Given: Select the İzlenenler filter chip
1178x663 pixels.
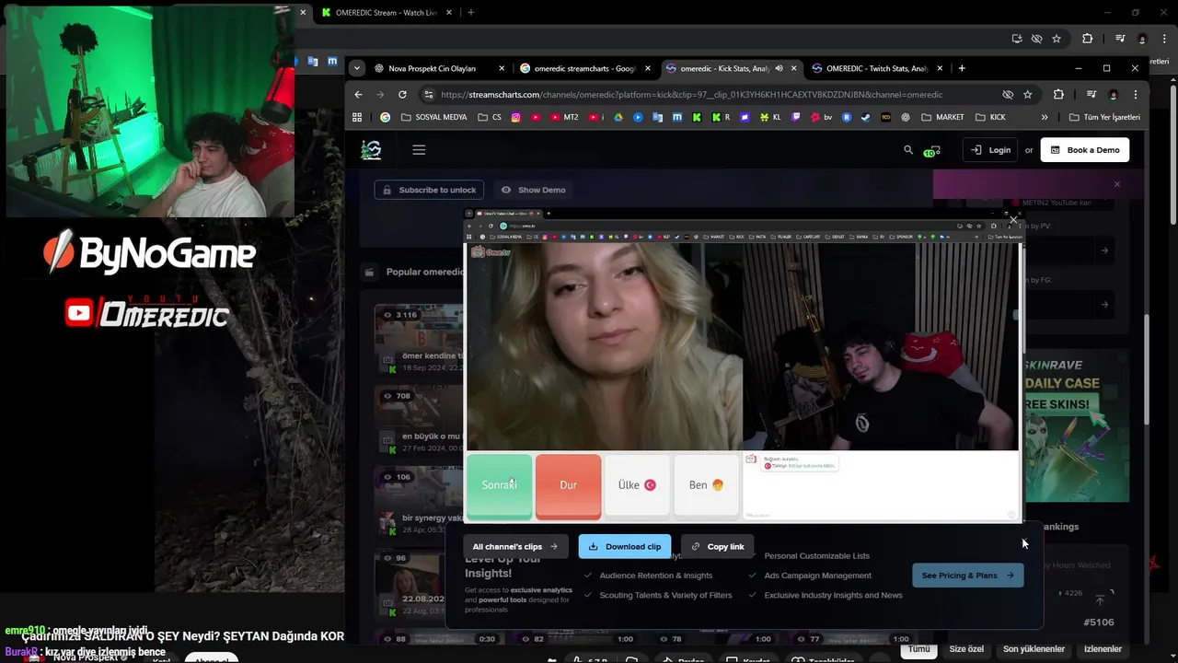Looking at the screenshot, I should pyautogui.click(x=1103, y=649).
